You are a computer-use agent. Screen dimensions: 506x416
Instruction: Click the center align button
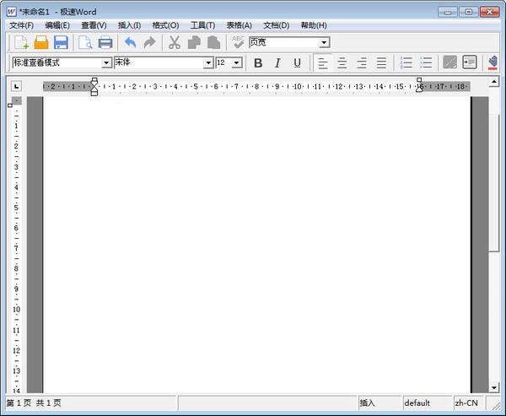click(342, 62)
